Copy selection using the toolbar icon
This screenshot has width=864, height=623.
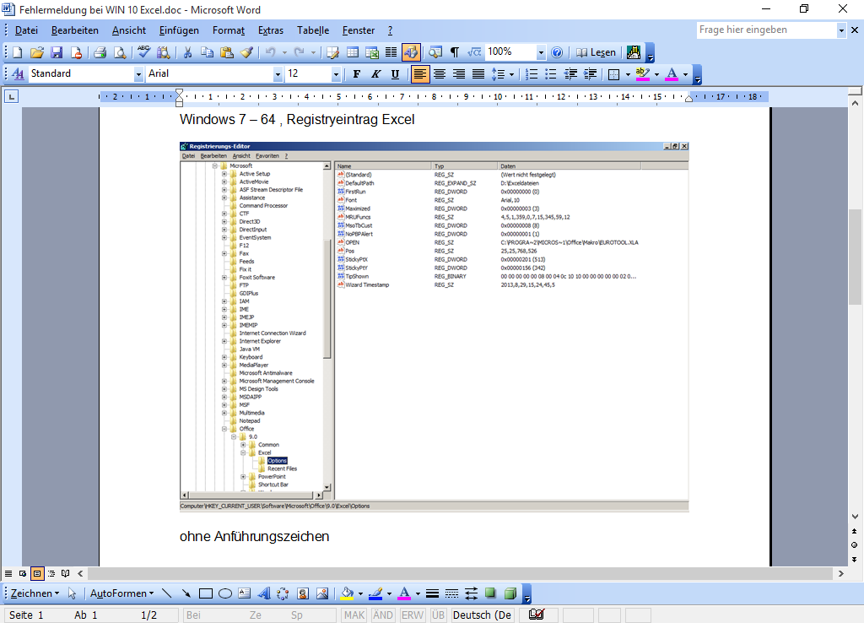click(x=207, y=52)
